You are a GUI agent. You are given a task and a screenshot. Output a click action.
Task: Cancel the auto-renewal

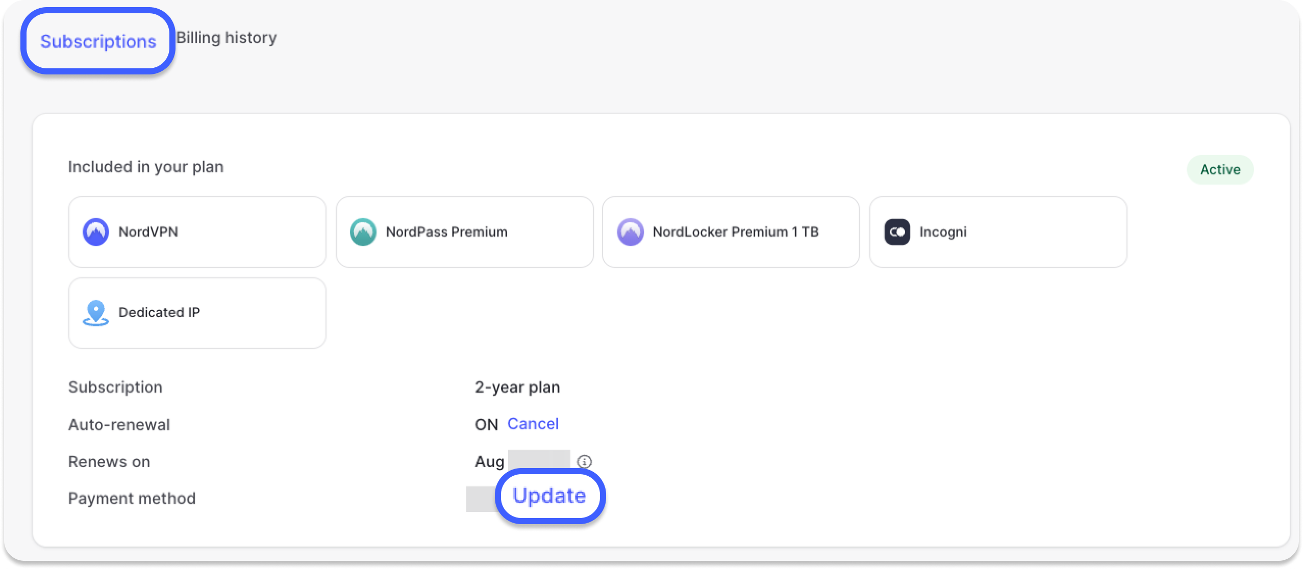pyautogui.click(x=533, y=424)
